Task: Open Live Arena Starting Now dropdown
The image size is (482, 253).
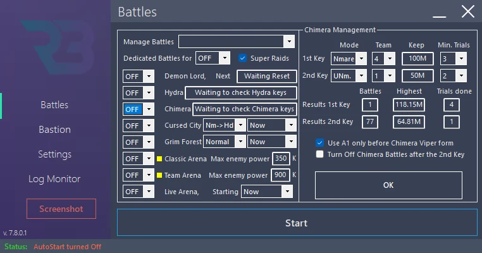Action: coord(267,192)
